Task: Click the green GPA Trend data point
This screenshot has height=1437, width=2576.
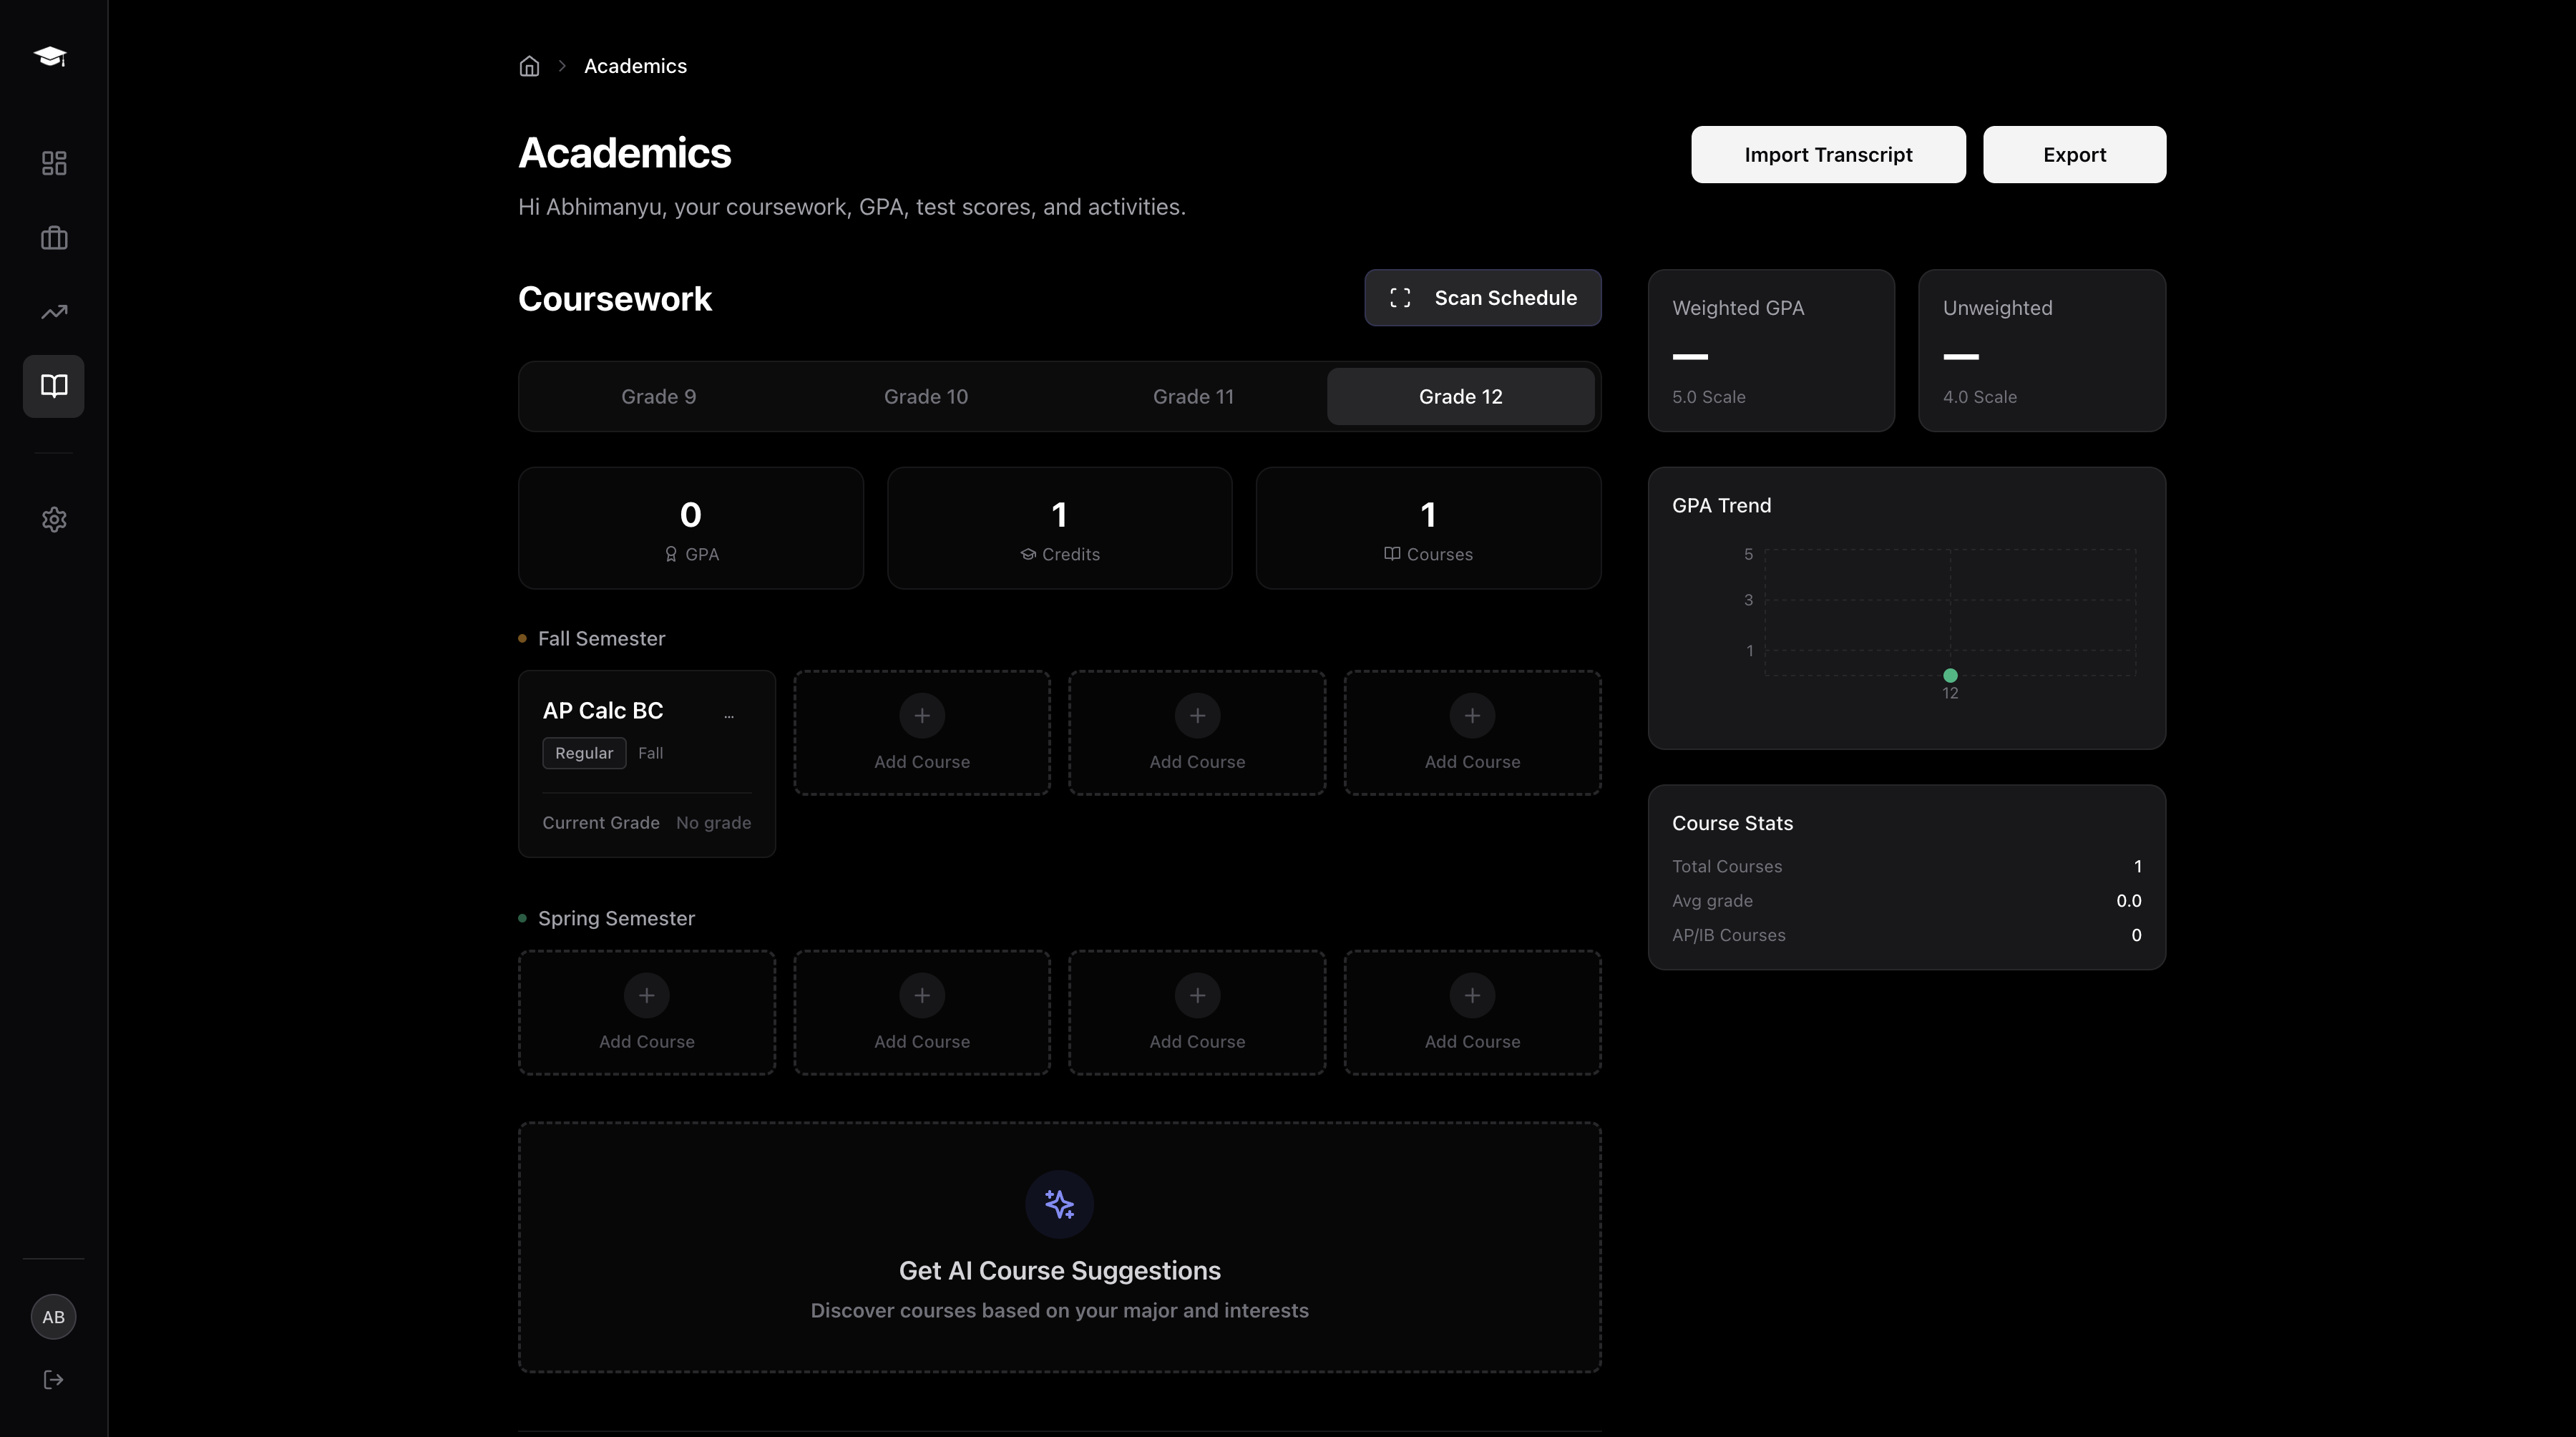Action: 1950,675
